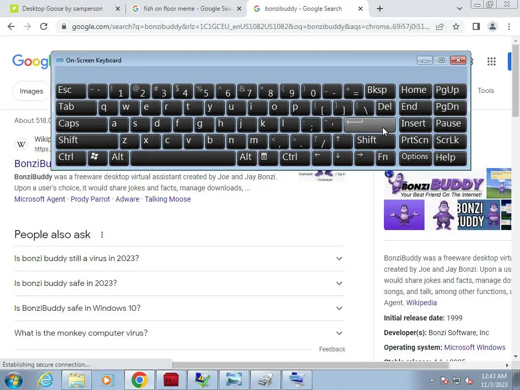Click the Tab key on keyboard
520x390 pixels.
[76, 108]
